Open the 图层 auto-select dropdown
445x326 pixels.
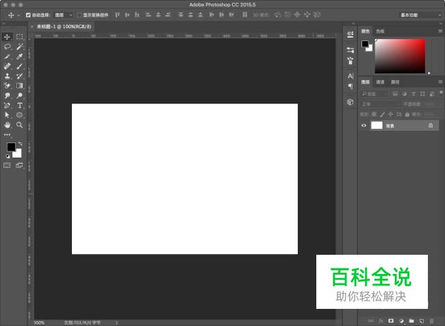point(63,14)
